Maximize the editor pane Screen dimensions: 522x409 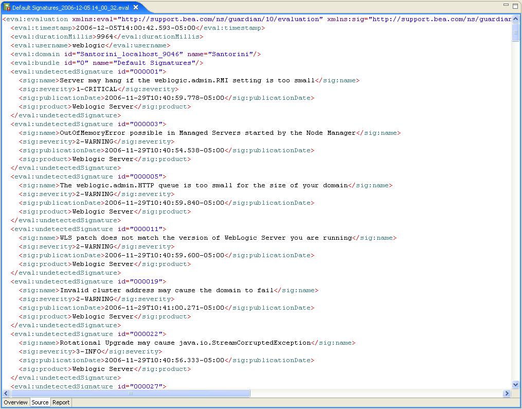click(x=515, y=6)
